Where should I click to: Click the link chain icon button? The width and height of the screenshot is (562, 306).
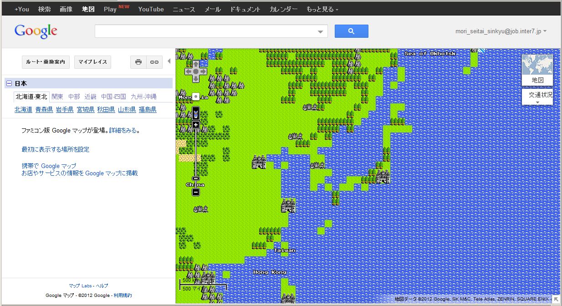click(154, 62)
